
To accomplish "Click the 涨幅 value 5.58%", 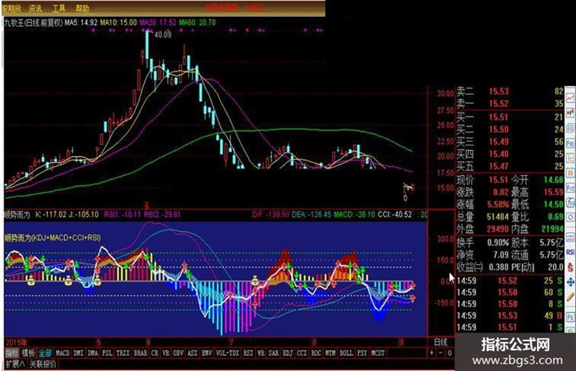I will 498,204.
